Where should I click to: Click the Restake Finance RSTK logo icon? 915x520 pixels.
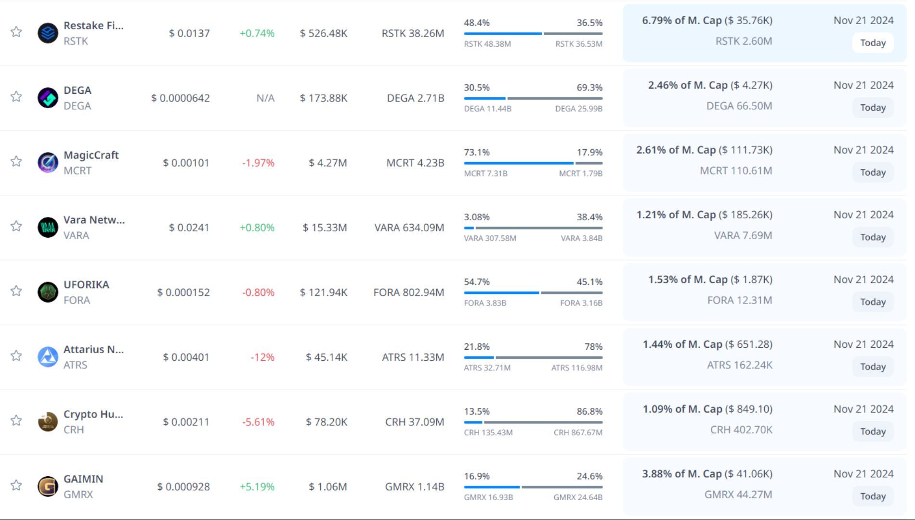coord(48,33)
